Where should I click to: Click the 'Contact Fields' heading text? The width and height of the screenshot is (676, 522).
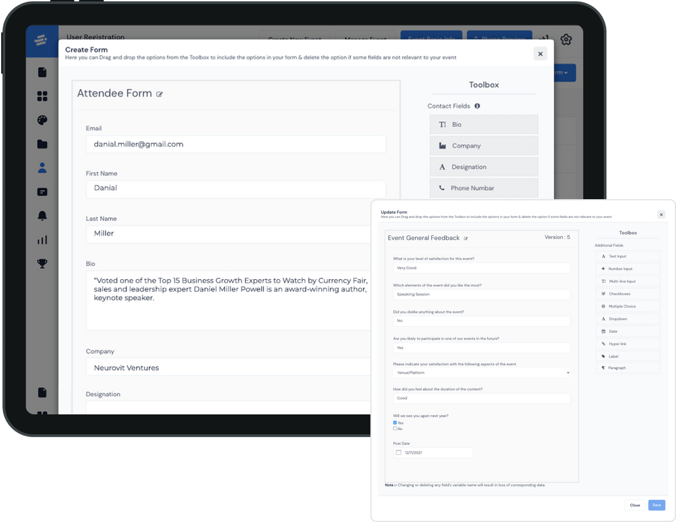point(448,106)
